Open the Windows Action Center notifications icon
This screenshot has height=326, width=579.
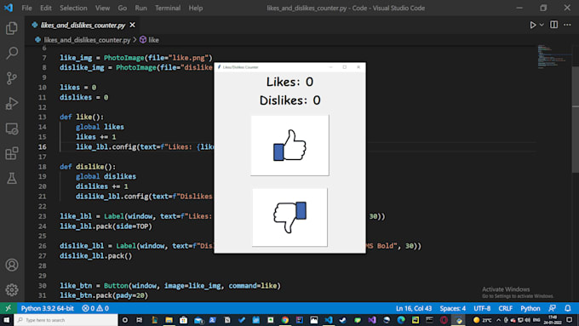click(570, 320)
